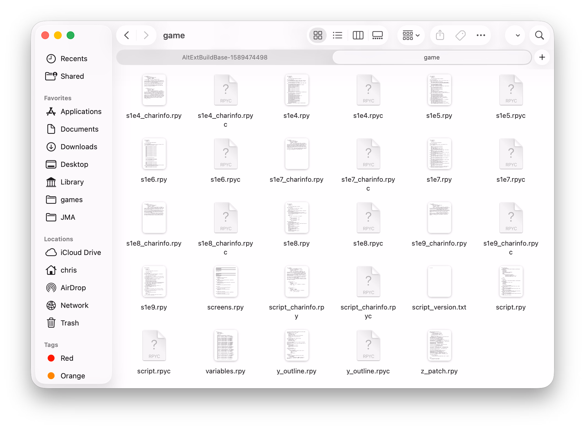Select icon view mode
Screen dimensions: 585x429
[x=318, y=35]
